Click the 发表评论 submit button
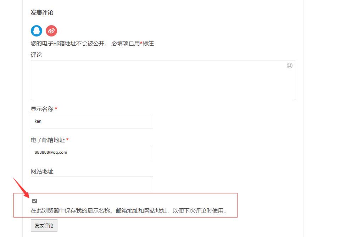346x237 pixels. pos(44,225)
